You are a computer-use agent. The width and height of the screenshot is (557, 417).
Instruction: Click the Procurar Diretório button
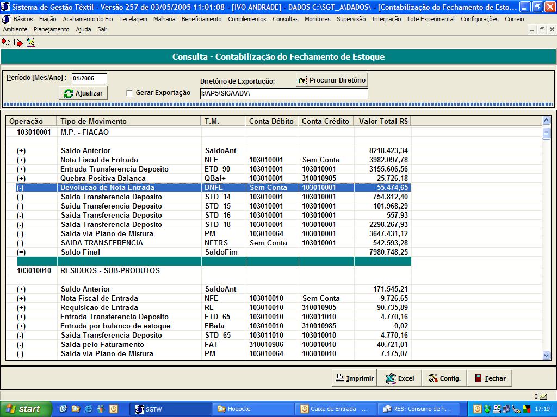(x=332, y=80)
